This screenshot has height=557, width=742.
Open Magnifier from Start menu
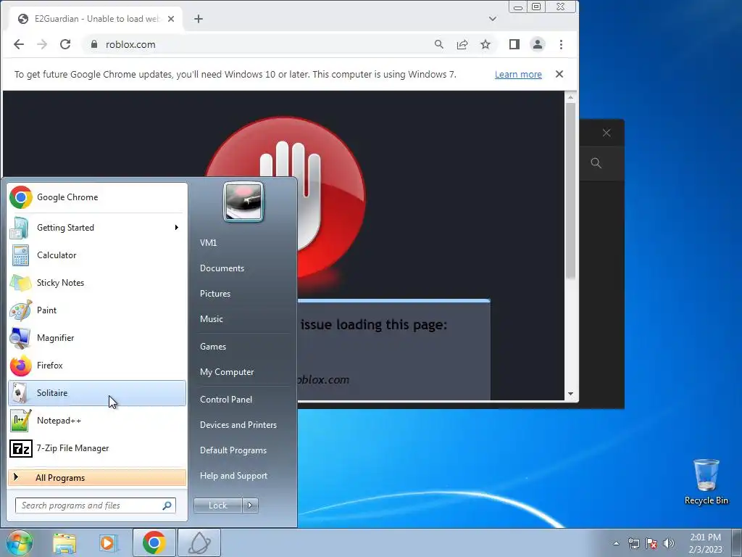[x=97, y=338]
